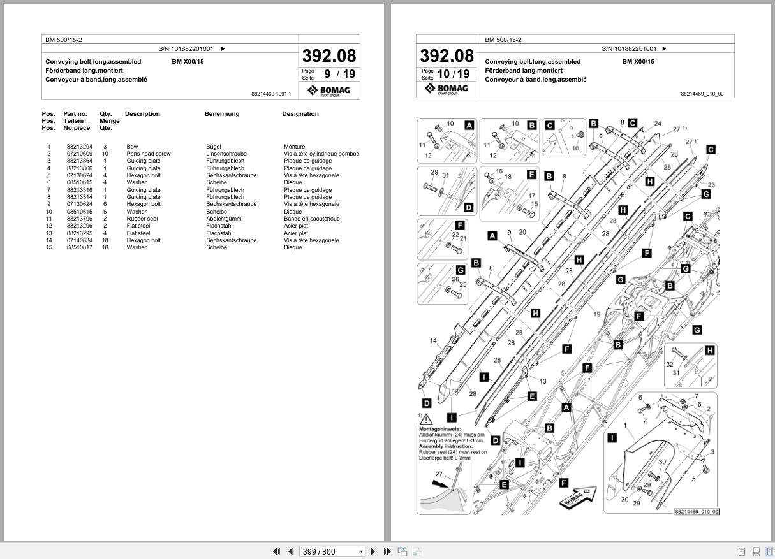Click the 'Bow' description
Viewport: 775px width, 559px height.
coord(132,147)
